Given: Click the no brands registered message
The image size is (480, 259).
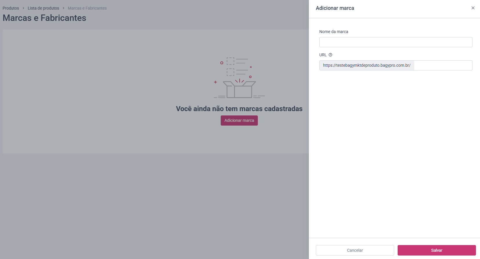Looking at the screenshot, I should (239, 109).
